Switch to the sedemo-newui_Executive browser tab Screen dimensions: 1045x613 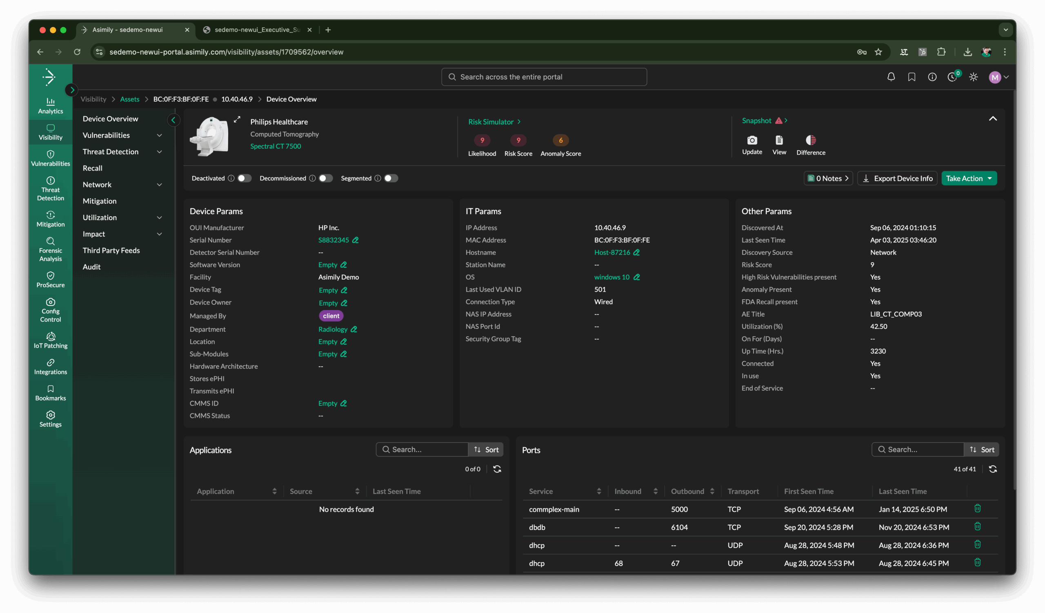coord(256,30)
